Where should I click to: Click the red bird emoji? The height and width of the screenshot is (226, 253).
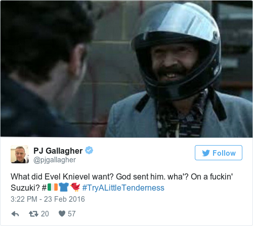75,187
